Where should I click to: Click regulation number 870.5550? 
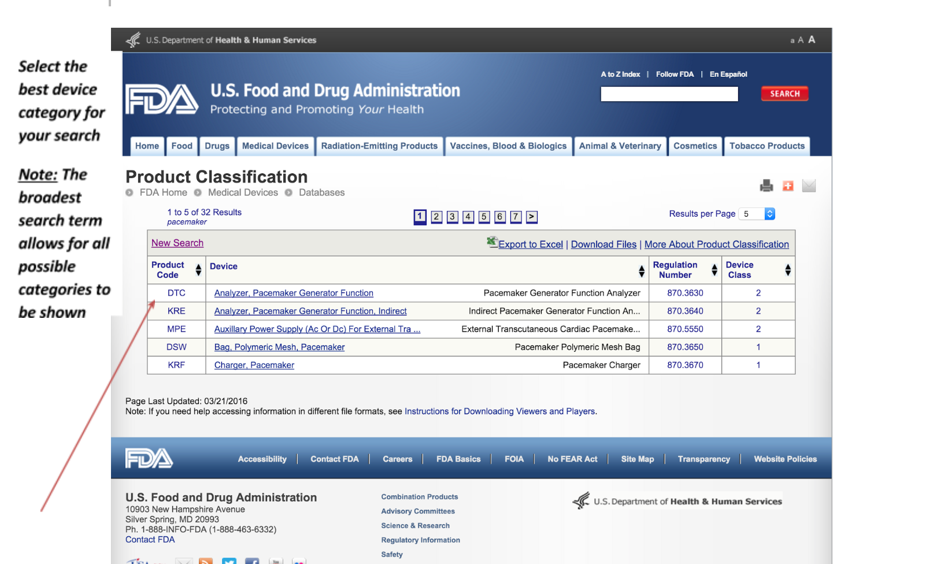click(x=685, y=329)
